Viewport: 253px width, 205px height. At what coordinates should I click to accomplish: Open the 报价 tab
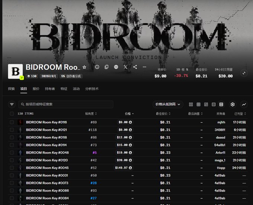click(36, 89)
